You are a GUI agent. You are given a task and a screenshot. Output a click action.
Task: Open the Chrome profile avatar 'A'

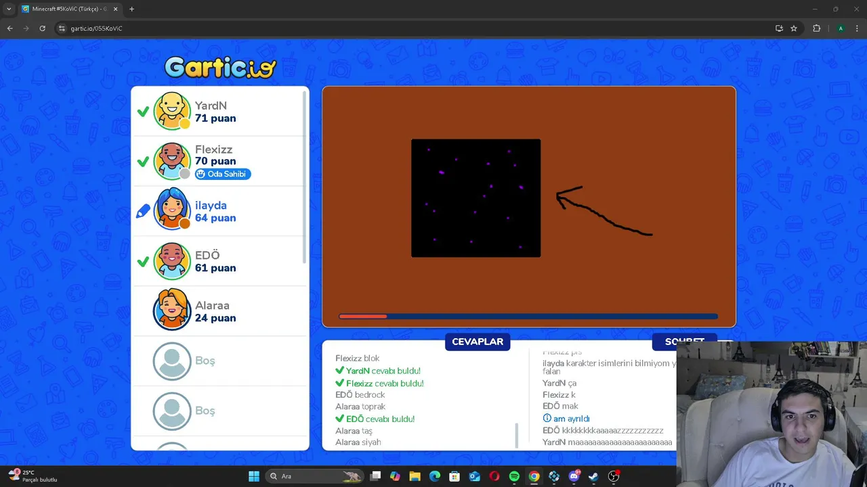(841, 28)
